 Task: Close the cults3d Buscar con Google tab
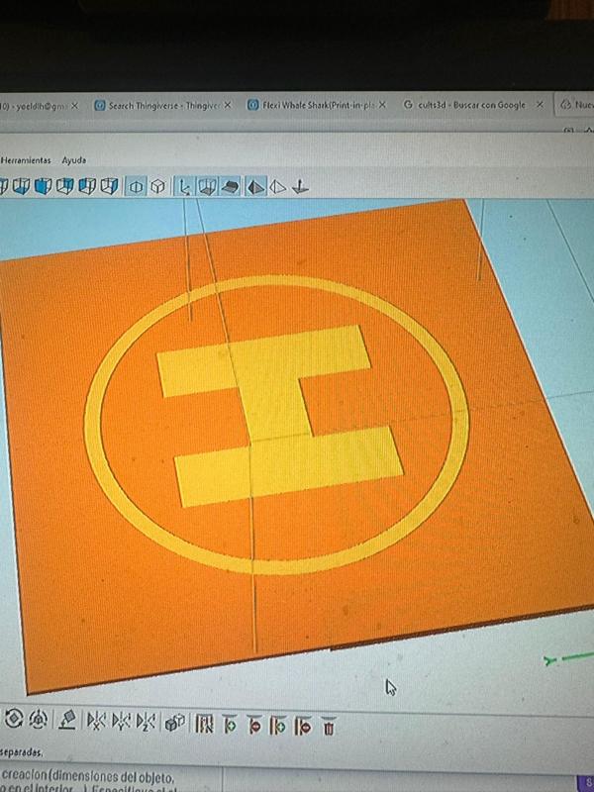540,105
